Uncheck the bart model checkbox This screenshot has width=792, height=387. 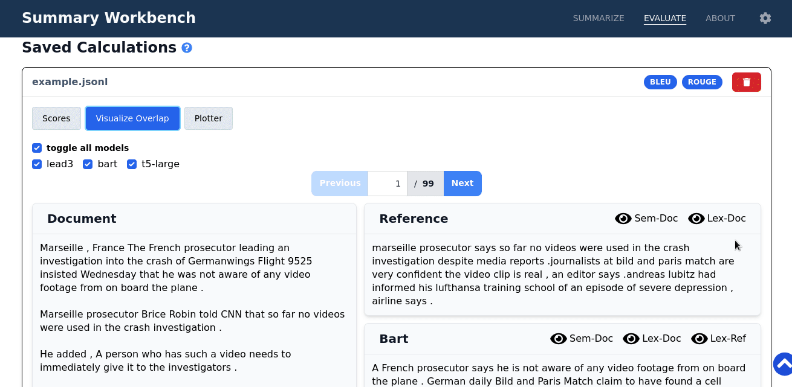coord(88,164)
